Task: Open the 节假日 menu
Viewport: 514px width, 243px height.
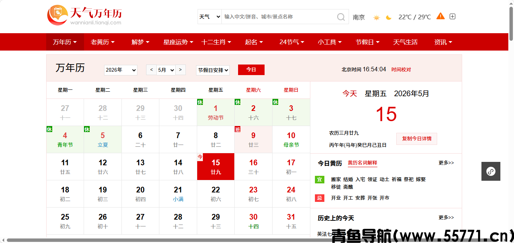Action: point(368,42)
